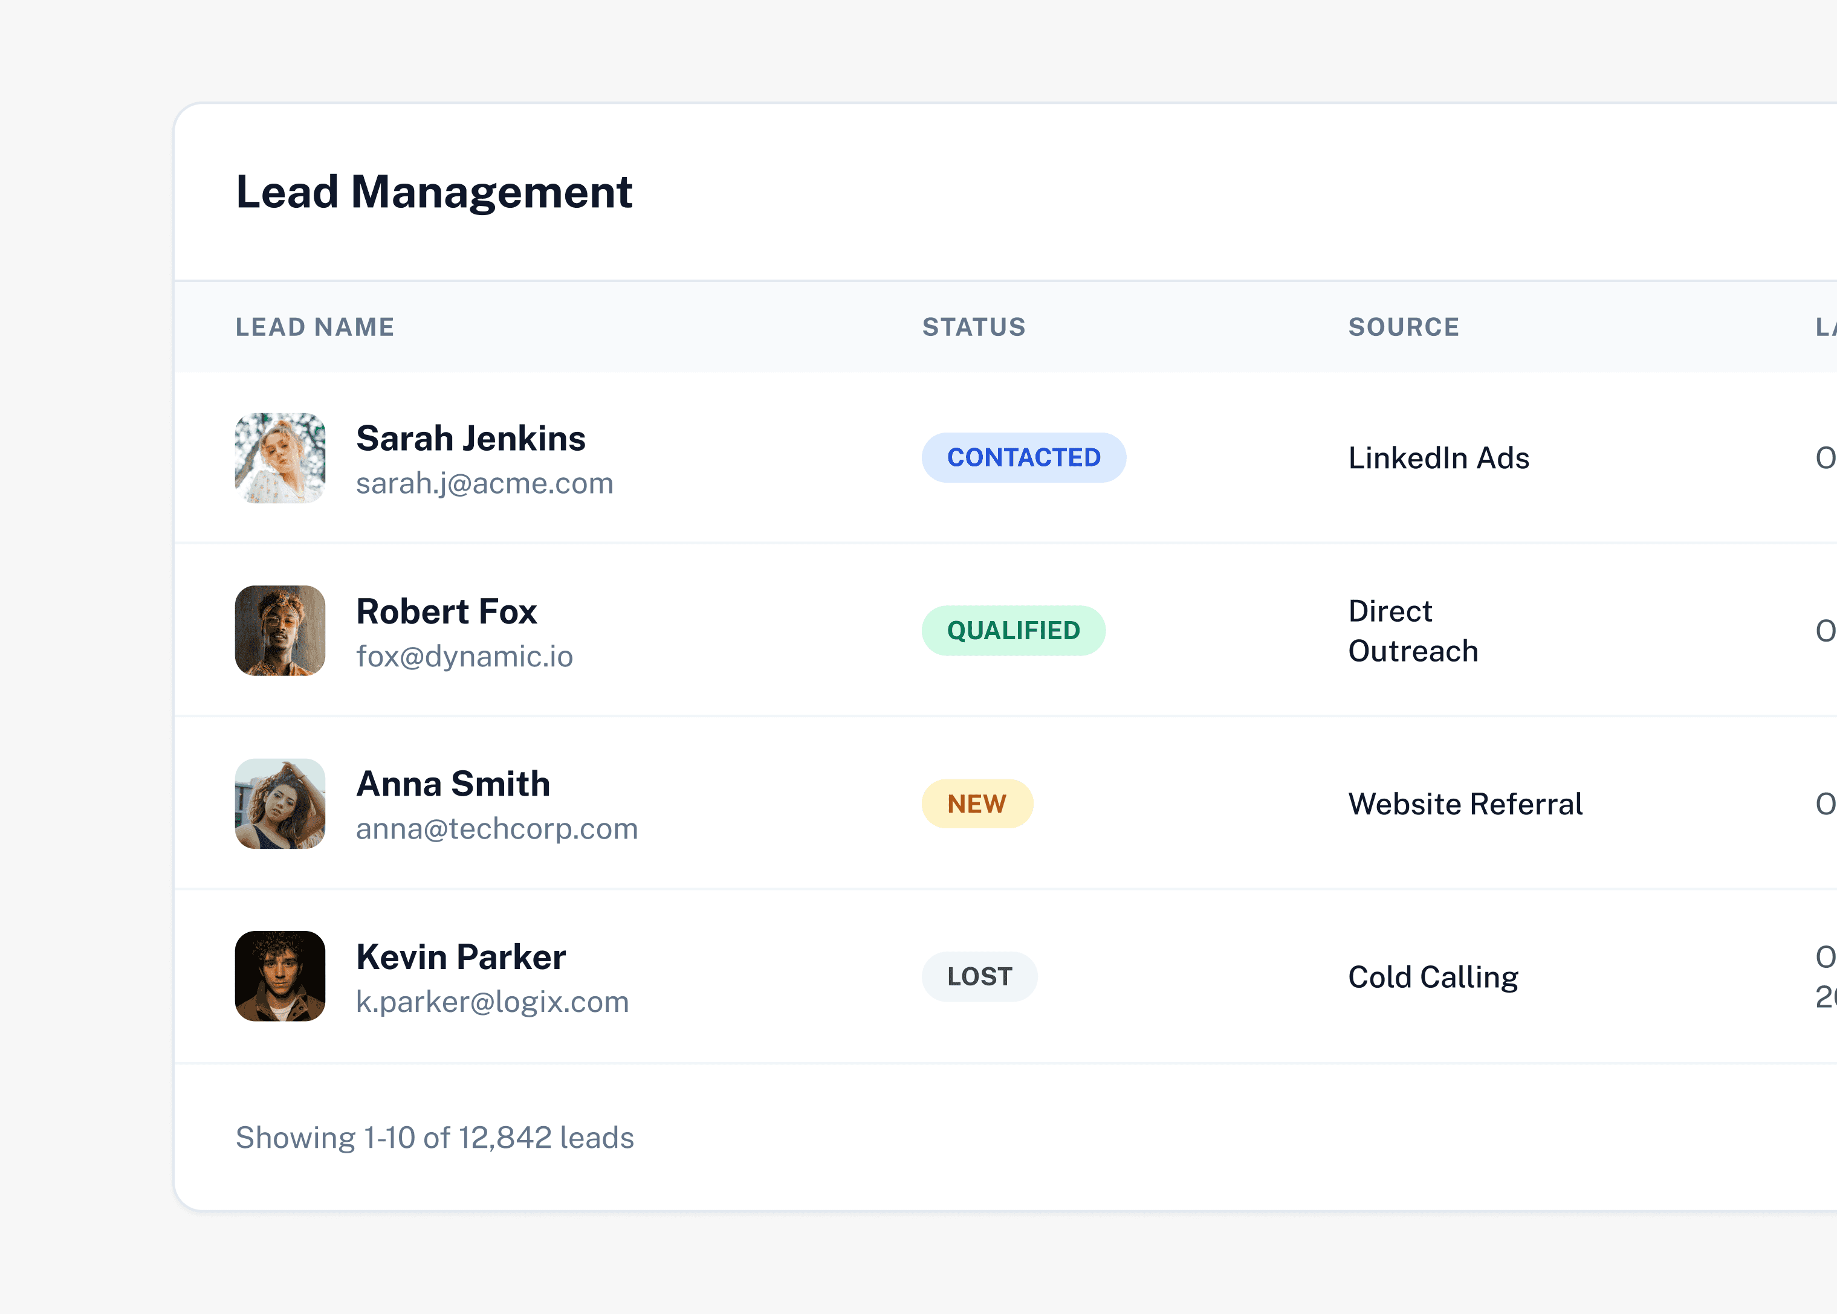The height and width of the screenshot is (1314, 1837).
Task: Click the LOST status badge
Action: (979, 977)
